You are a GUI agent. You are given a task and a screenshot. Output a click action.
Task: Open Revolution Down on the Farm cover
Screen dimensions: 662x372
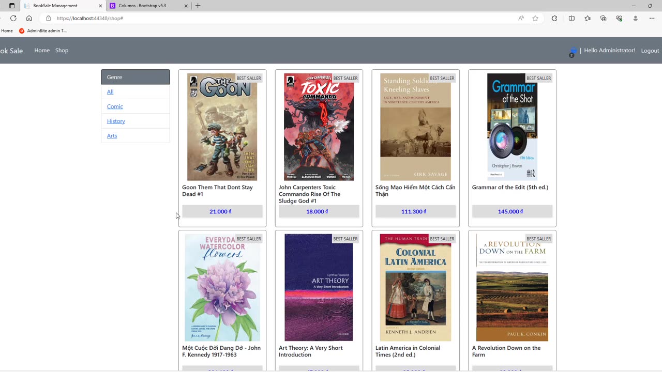pos(512,288)
